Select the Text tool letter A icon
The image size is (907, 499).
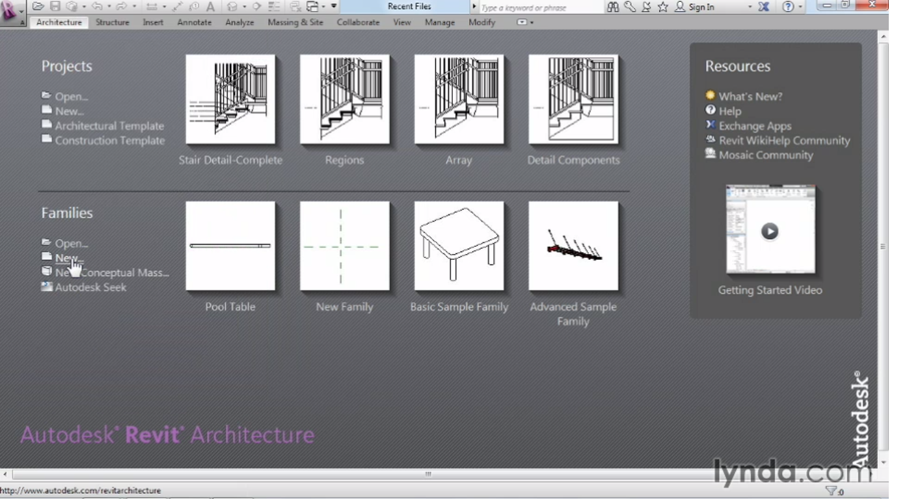pos(210,6)
